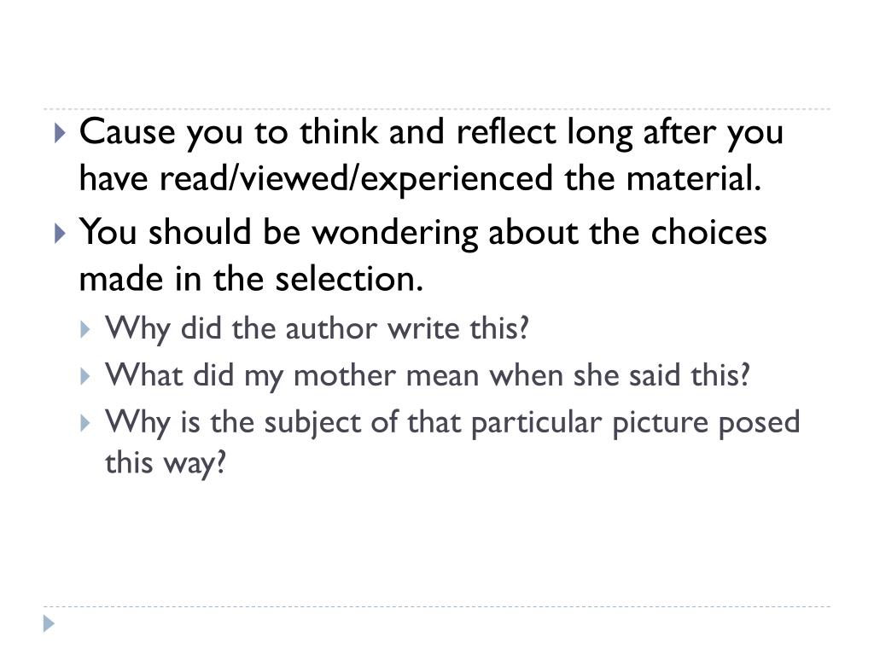Click the word 'material.' in the first bullet

(694, 178)
